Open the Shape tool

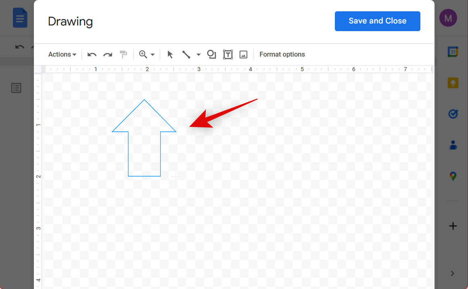pyautogui.click(x=211, y=54)
